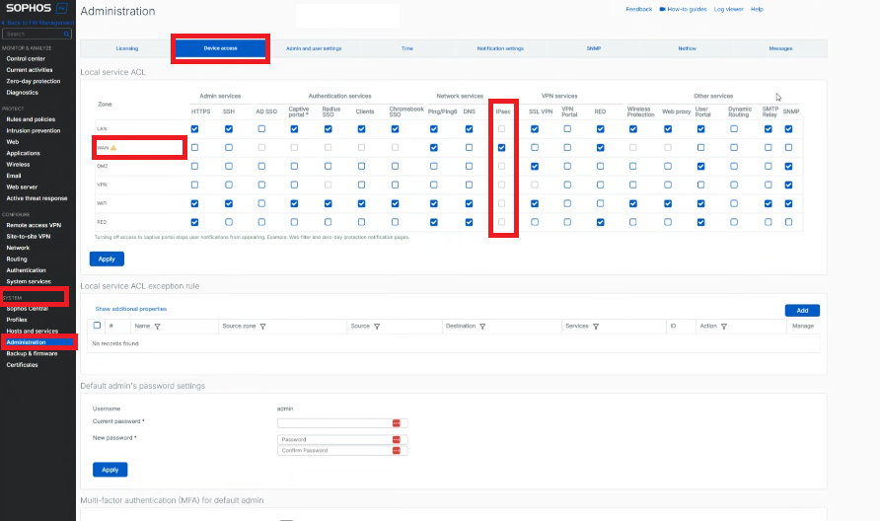880x521 pixels.
Task: Click the search magnifier icon in sidebar
Action: point(67,35)
